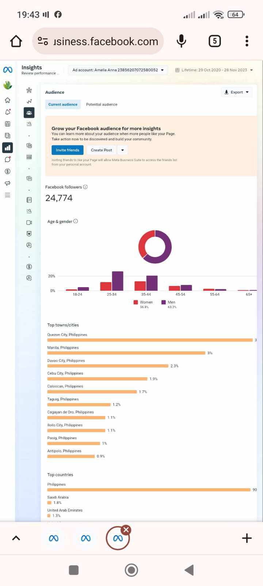Viewport: 263px width, 586px height.
Task: Click 'Caloocan, Philippines' city label
Action: [65, 386]
